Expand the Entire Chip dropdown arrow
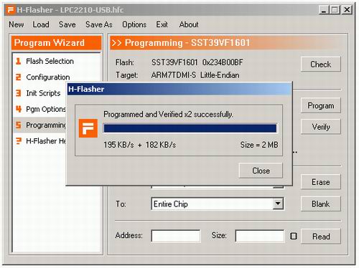Screen dimensions: 359x268 [278, 204]
